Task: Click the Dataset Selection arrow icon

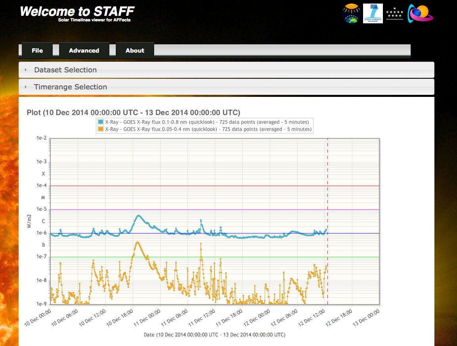Action: (x=26, y=70)
